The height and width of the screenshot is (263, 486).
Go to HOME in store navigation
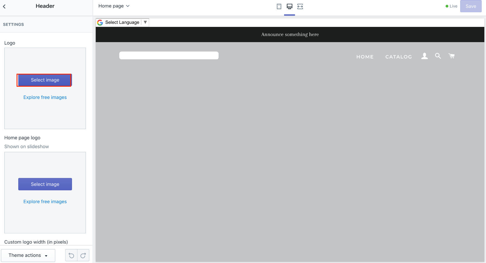click(365, 57)
